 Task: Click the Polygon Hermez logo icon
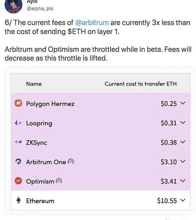(x=18, y=104)
